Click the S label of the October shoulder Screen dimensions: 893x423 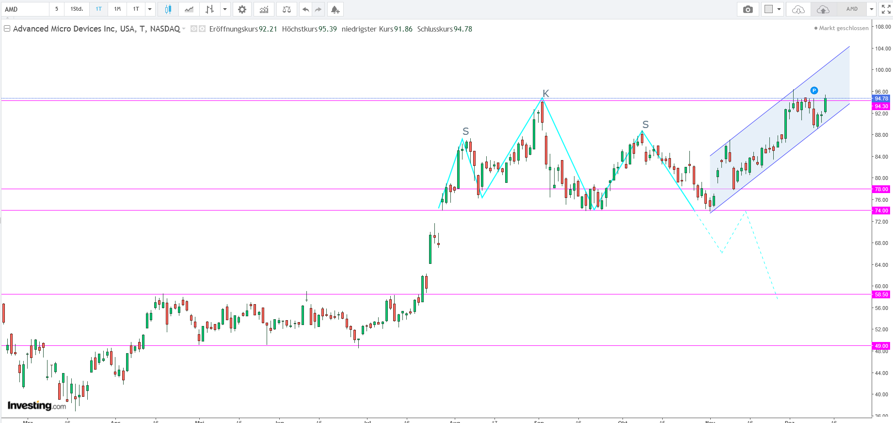coord(645,125)
